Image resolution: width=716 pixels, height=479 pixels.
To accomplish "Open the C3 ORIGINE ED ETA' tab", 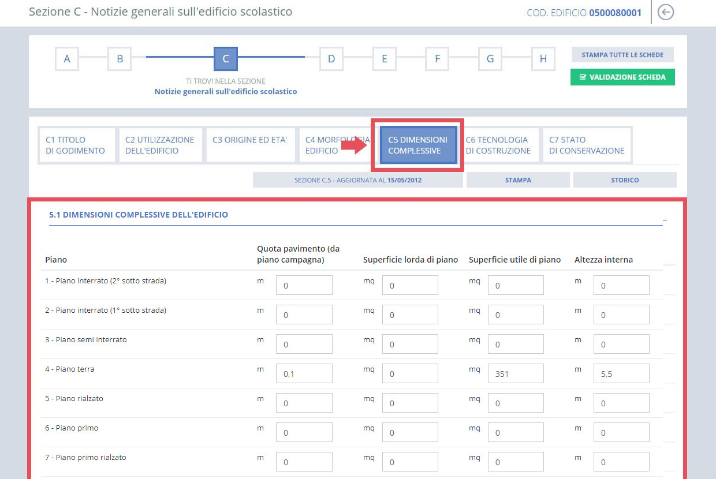I will tap(251, 144).
